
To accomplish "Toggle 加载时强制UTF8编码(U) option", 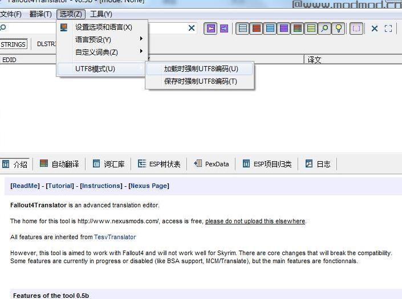I will [200, 69].
